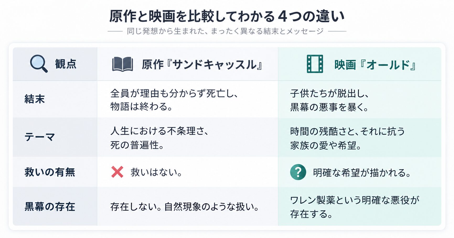Select the 観点 column header
The image size is (454, 238).
point(66,64)
